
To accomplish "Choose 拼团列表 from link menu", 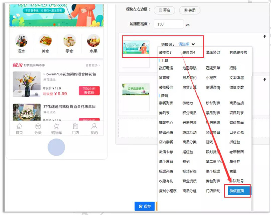I will (166, 132).
